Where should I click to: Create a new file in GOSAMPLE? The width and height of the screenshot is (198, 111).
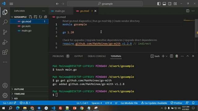click(30, 17)
